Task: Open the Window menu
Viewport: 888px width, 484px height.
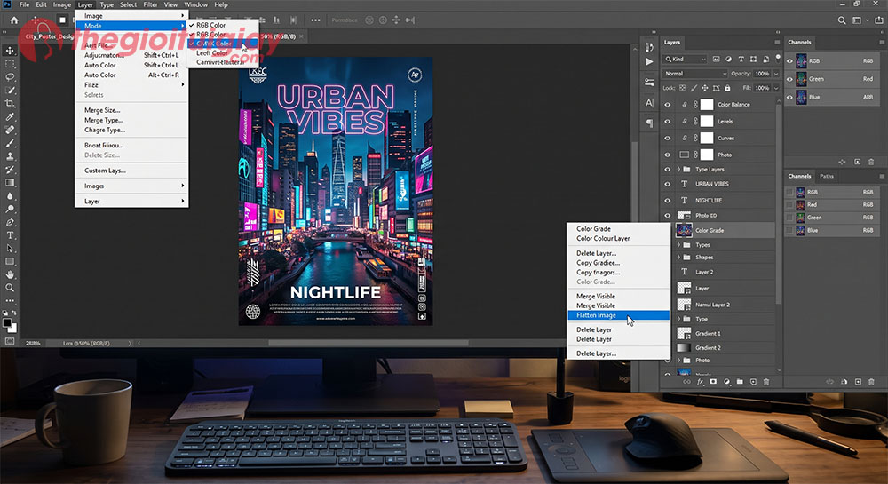Action: [196, 4]
